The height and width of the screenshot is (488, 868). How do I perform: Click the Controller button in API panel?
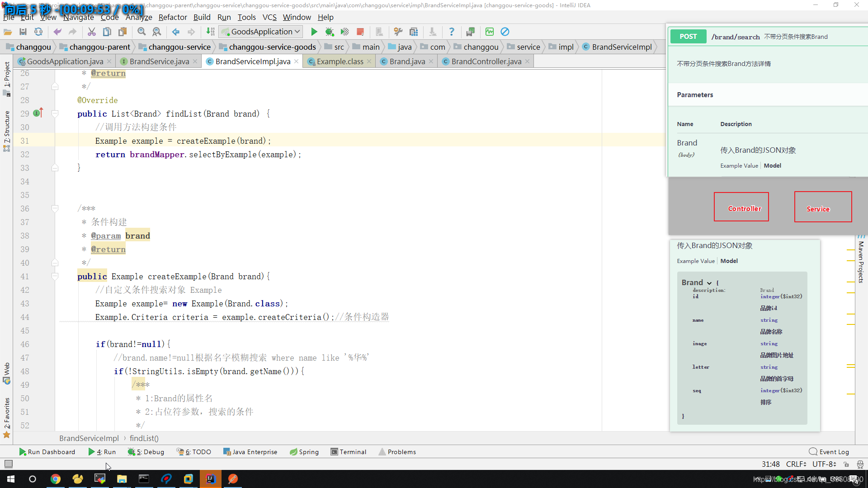click(745, 209)
